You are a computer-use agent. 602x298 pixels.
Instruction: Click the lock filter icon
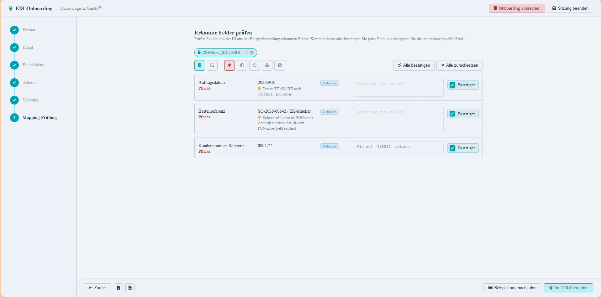coord(267,65)
